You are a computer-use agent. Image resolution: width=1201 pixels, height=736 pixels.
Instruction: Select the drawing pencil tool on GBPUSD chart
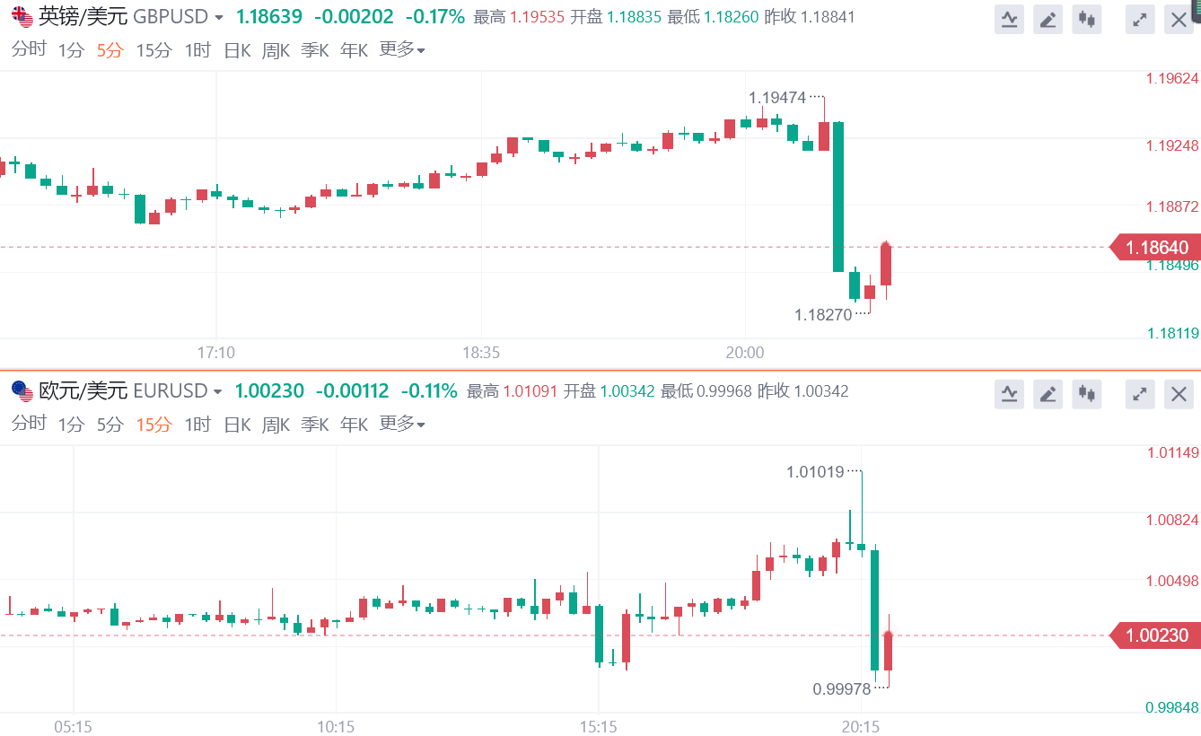pos(1048,19)
